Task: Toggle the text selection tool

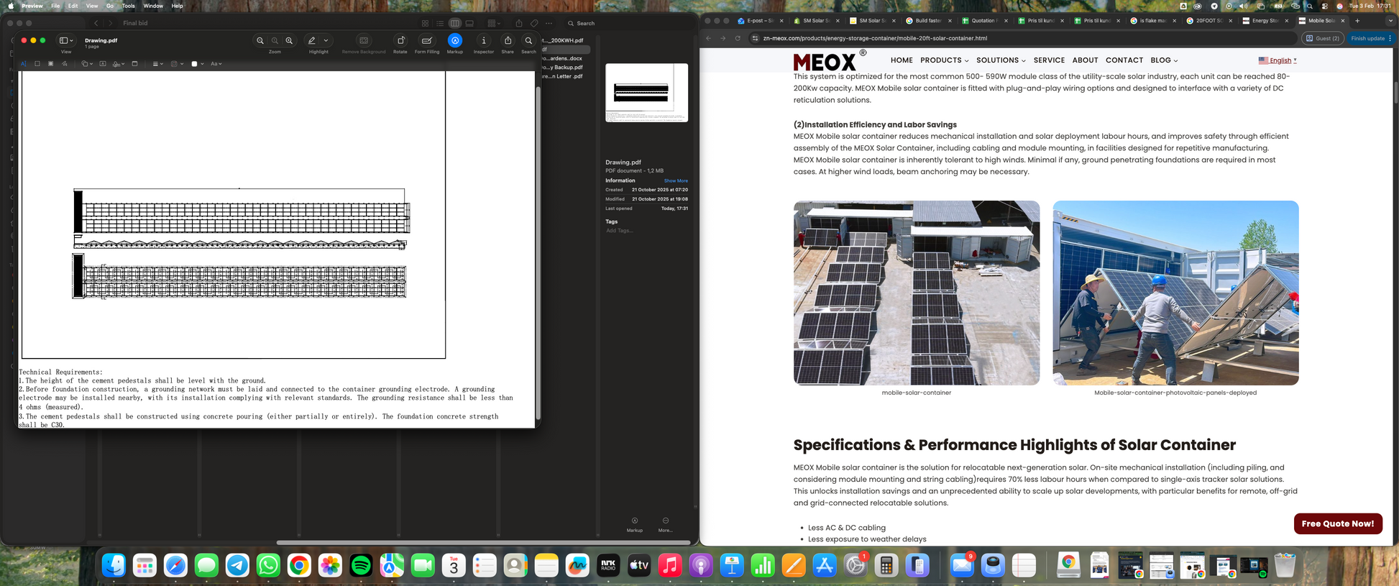Action: [x=23, y=64]
